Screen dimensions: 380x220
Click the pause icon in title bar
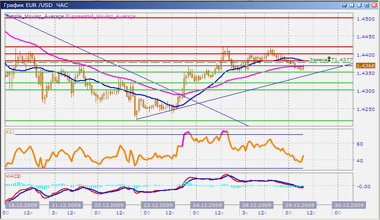[x=351, y=5]
